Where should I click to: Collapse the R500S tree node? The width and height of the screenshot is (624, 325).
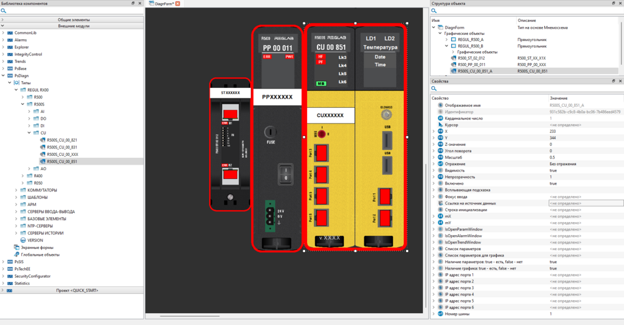22,104
